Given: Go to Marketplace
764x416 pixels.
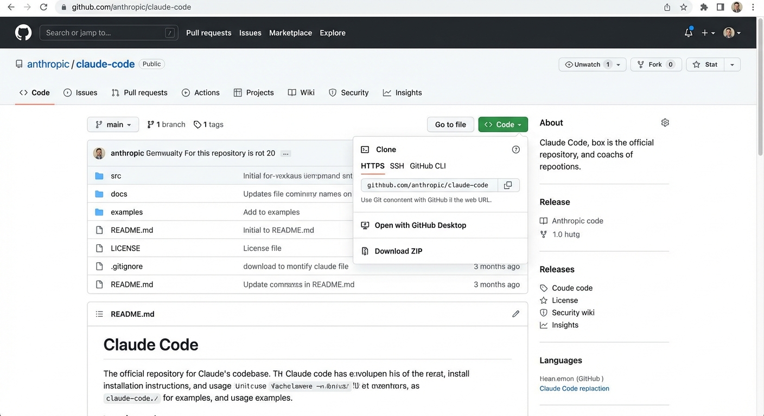Looking at the screenshot, I should tap(290, 33).
